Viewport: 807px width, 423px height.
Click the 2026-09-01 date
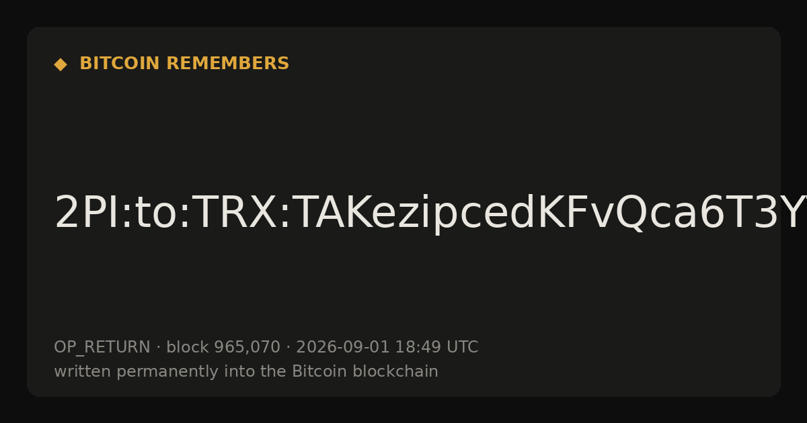coord(343,347)
